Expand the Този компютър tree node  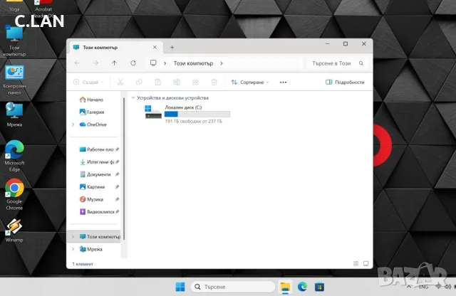[73, 236]
